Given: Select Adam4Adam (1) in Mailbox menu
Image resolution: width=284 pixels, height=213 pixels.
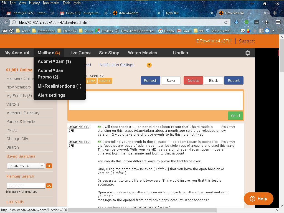Looking at the screenshot, I should tap(54, 61).
